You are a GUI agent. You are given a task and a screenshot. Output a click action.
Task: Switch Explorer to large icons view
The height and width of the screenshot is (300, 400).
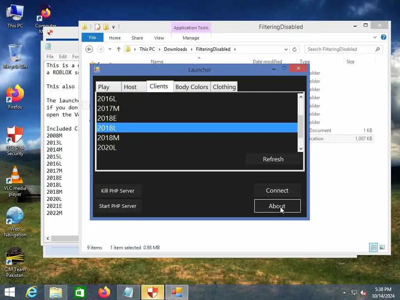coord(382,247)
